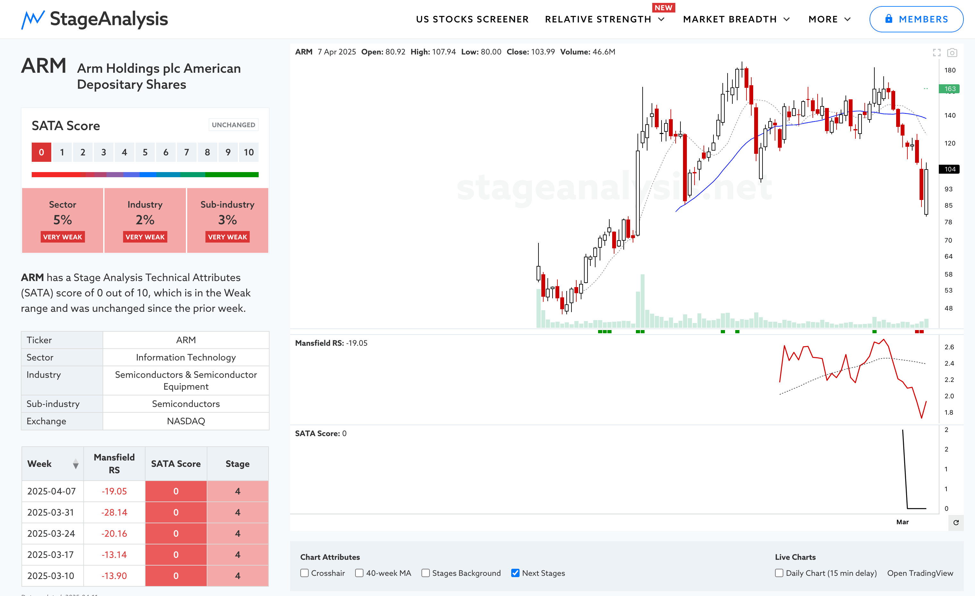The image size is (975, 596).
Task: Enable the Crosshair checkbox
Action: point(304,573)
